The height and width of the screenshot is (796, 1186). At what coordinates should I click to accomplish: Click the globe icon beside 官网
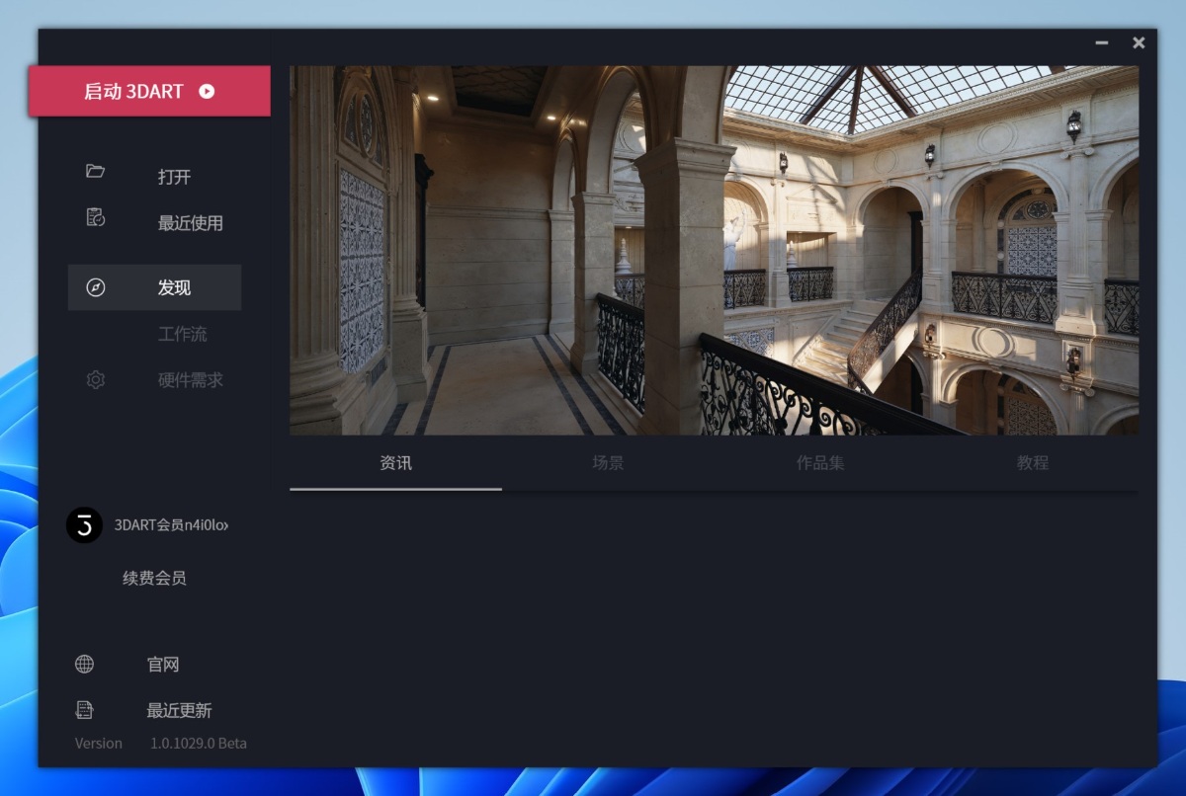(85, 665)
